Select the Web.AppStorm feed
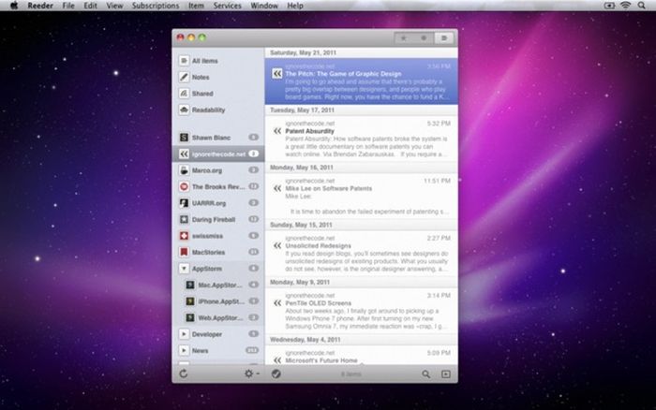The image size is (656, 410). [218, 317]
